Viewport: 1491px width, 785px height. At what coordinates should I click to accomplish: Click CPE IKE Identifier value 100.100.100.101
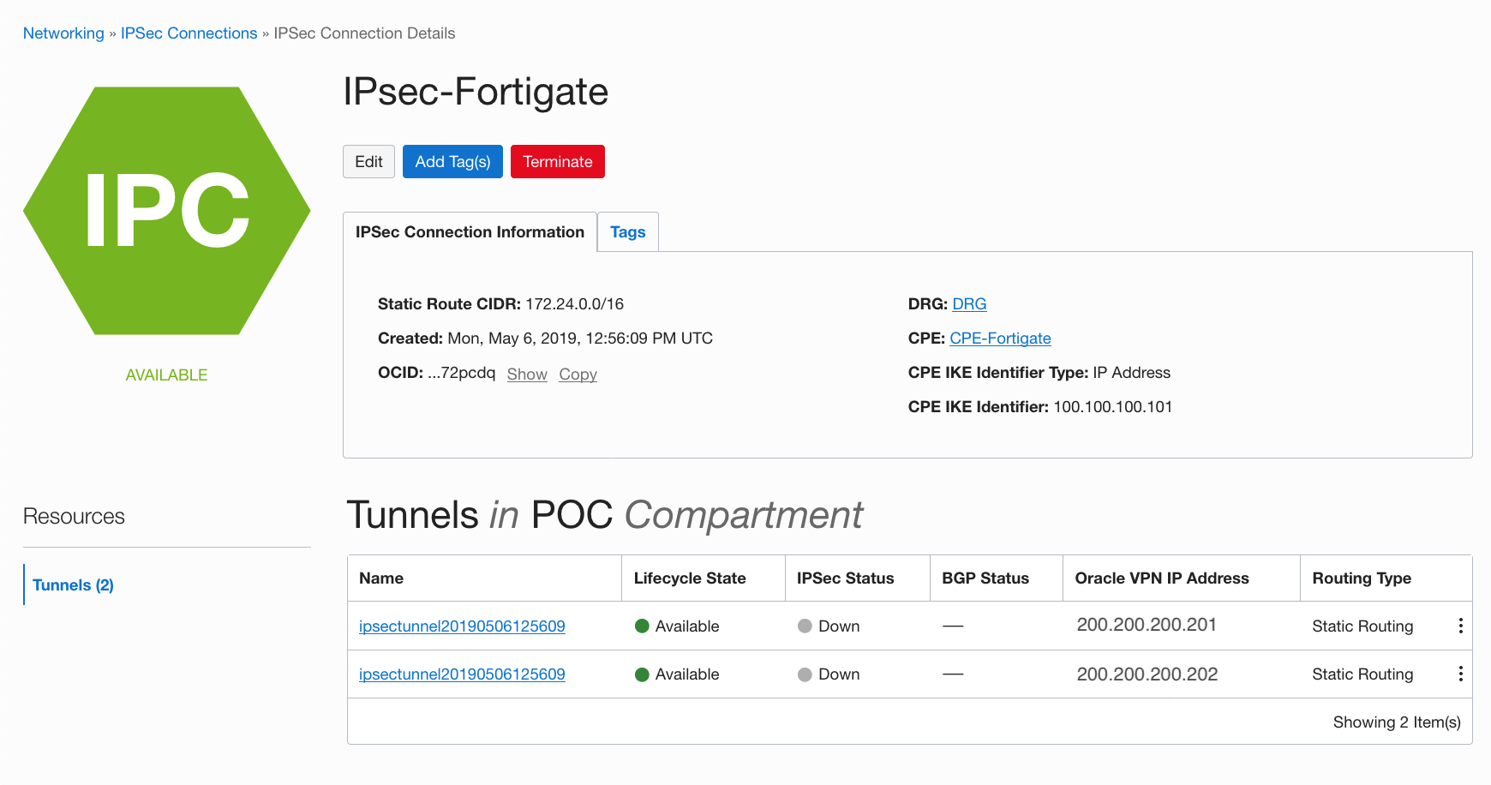[1112, 407]
